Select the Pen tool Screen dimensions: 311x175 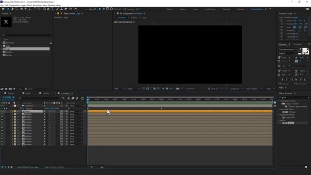coord(48,9)
